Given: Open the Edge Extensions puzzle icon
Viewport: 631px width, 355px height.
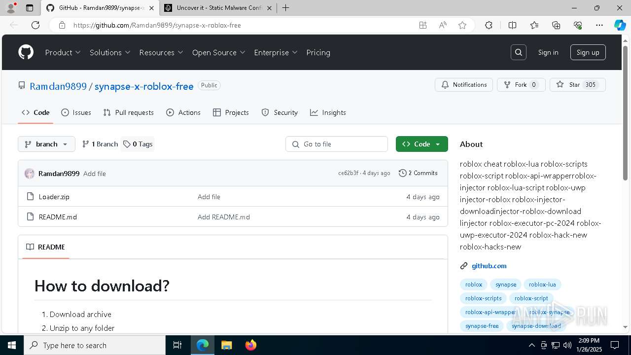Looking at the screenshot, I should [489, 25].
